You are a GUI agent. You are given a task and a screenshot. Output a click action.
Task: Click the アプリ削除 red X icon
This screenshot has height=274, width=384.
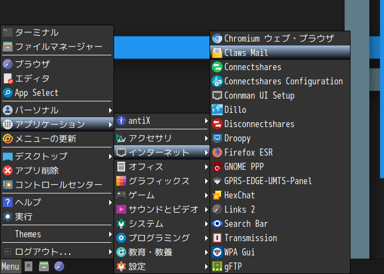point(8,170)
